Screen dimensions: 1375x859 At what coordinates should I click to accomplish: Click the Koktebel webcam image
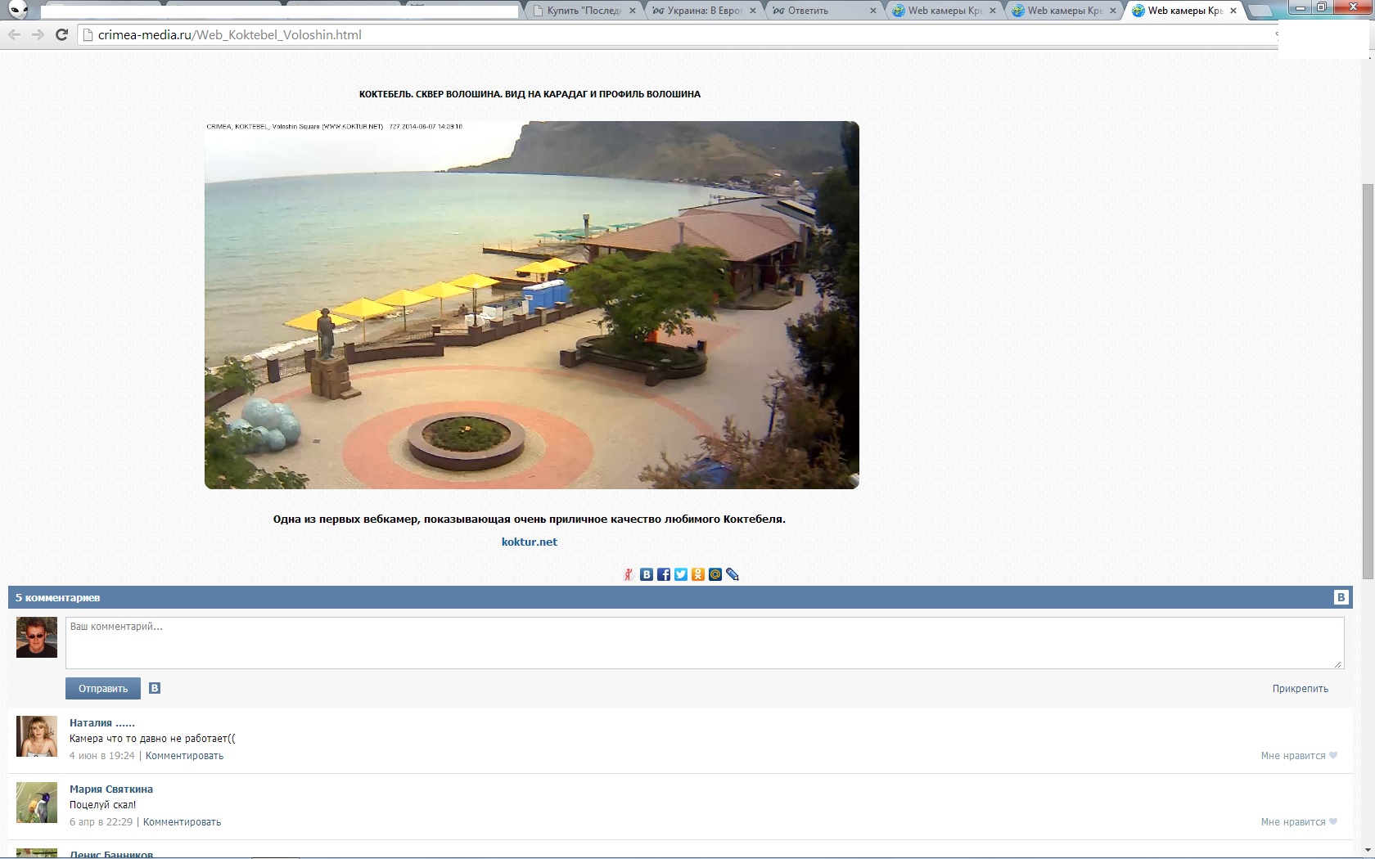pyautogui.click(x=532, y=305)
